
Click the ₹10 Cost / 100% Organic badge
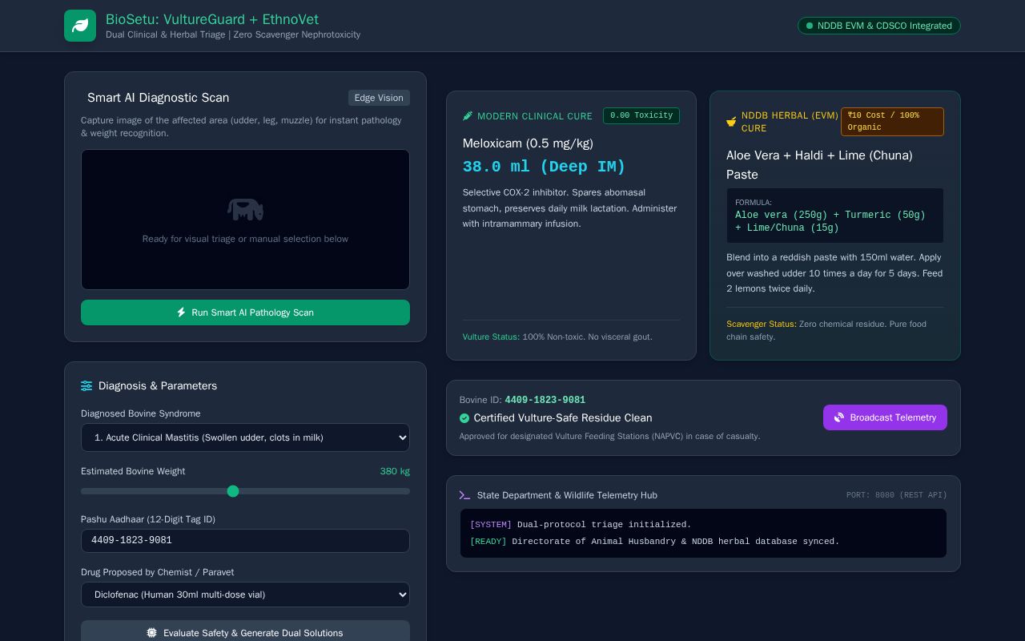coord(892,122)
